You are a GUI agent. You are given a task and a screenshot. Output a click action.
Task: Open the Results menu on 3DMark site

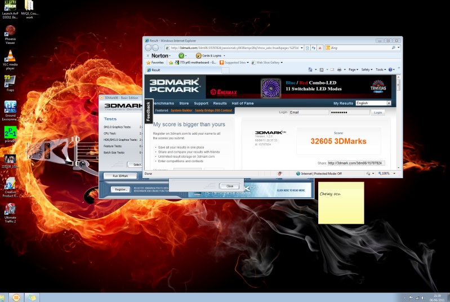click(x=220, y=103)
